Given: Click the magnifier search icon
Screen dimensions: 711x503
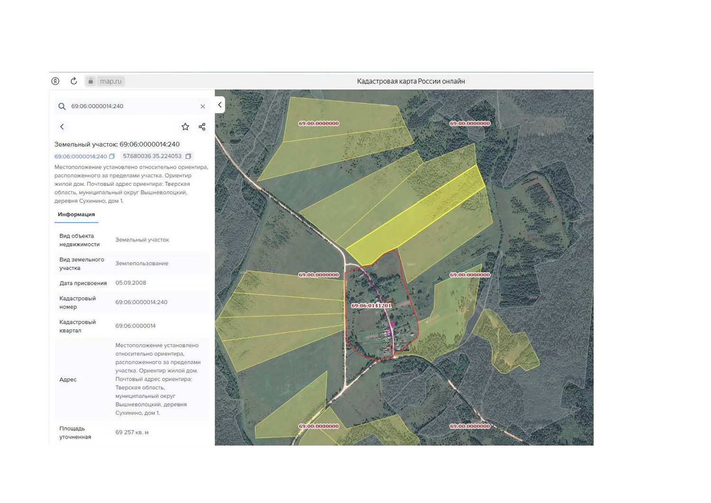Looking at the screenshot, I should [62, 106].
